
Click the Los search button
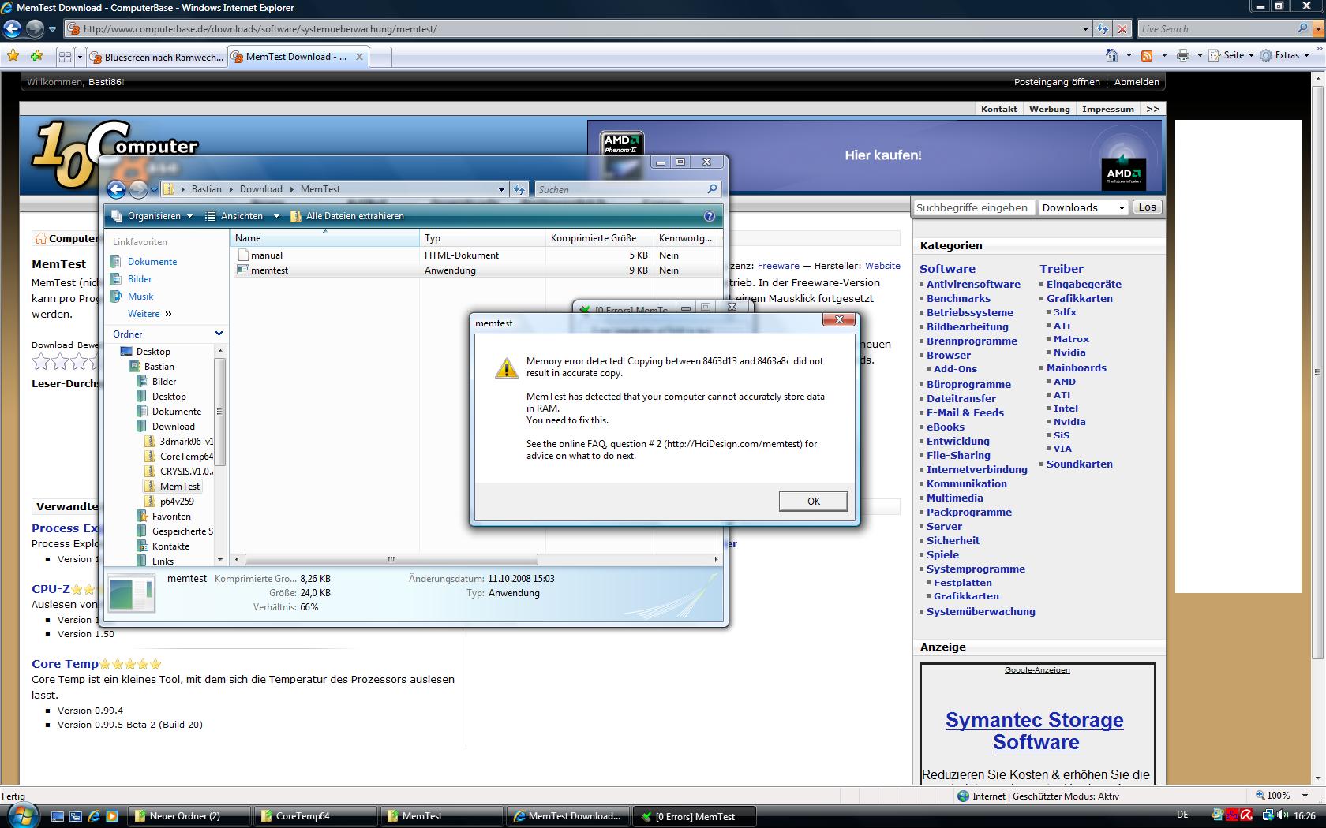click(x=1148, y=207)
